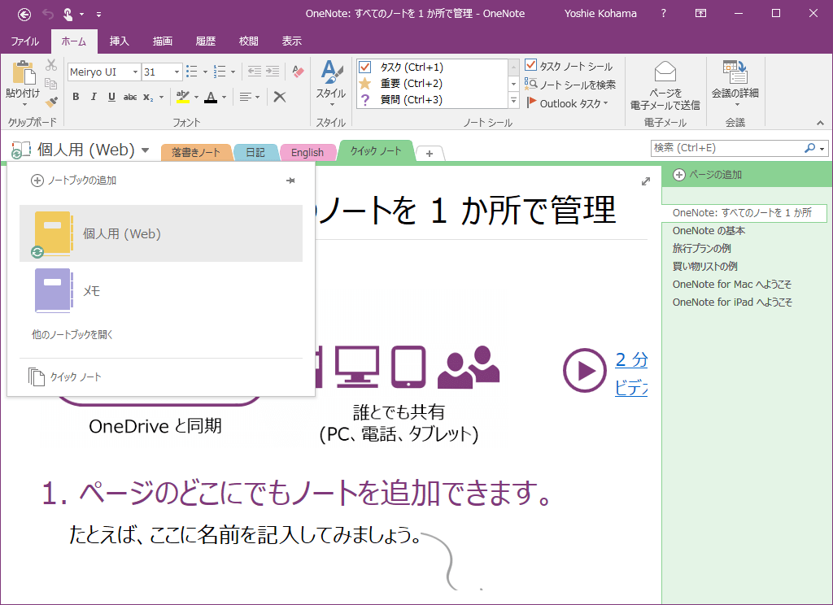Screen dimensions: 833x605
Task: Select the format painter brush icon
Action: click(x=51, y=102)
